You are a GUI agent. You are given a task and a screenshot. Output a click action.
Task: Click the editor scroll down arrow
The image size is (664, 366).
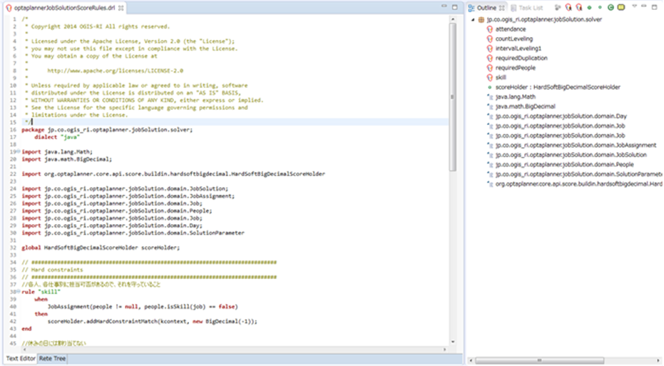(x=453, y=342)
